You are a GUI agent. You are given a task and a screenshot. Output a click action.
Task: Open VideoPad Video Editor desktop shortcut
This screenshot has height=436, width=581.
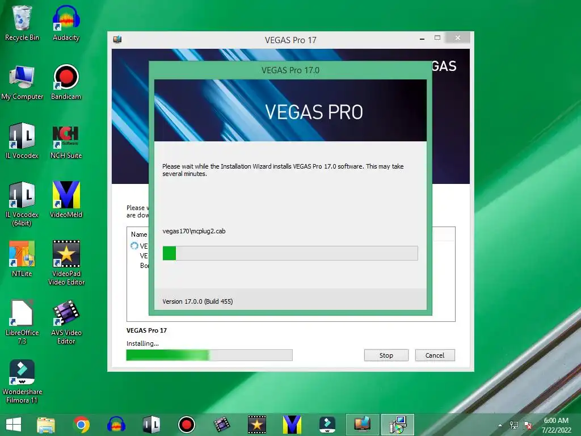point(66,263)
